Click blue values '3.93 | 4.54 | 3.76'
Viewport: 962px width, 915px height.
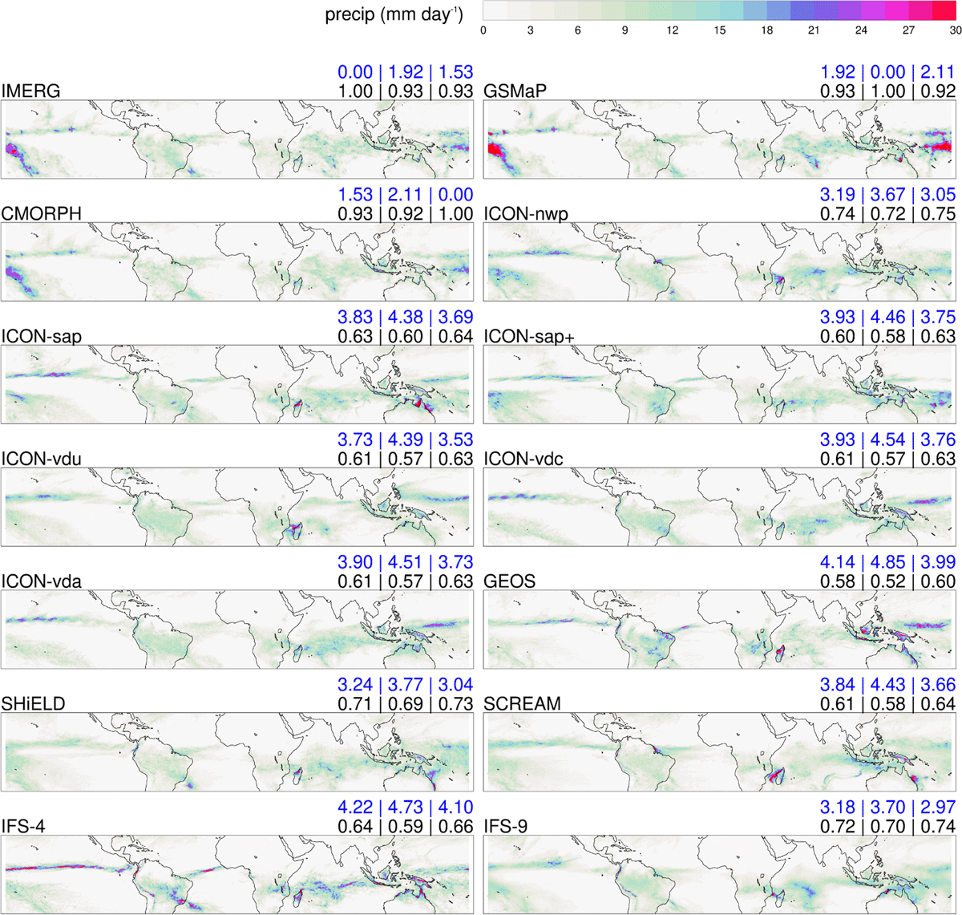(887, 441)
